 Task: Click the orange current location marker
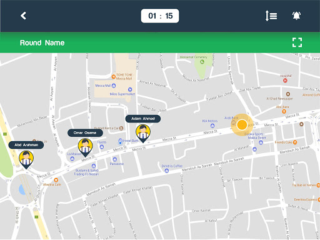pyautogui.click(x=242, y=124)
